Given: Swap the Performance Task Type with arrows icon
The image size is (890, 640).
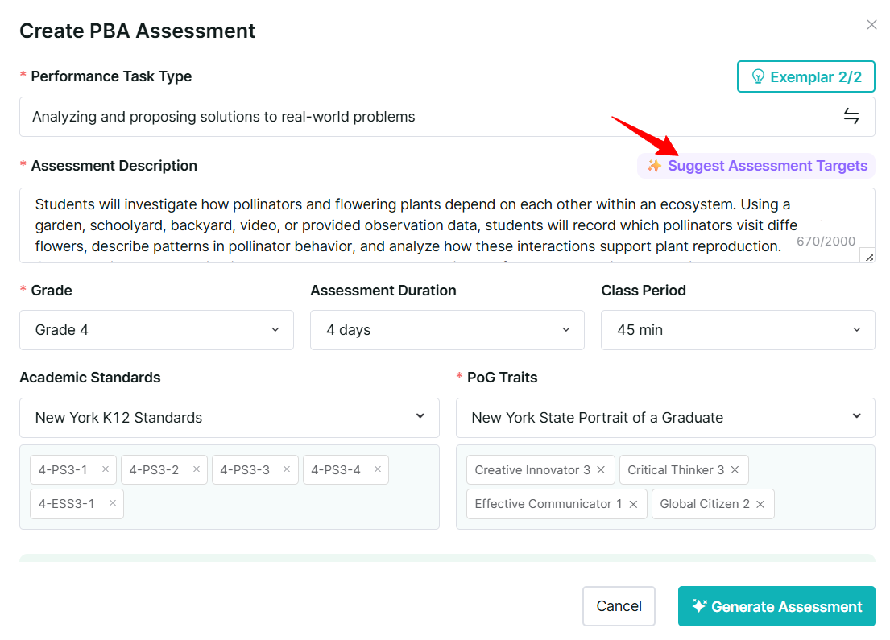Looking at the screenshot, I should point(851,116).
